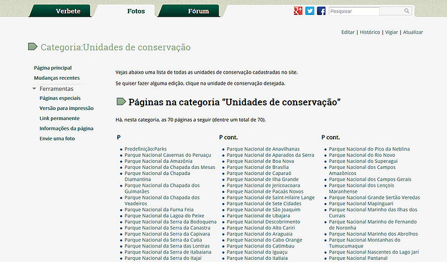The width and height of the screenshot is (447, 262).
Task: Open Mudanças recentes
Action: pos(57,77)
